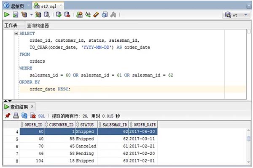Select the 查询结果 results tab

point(19,107)
